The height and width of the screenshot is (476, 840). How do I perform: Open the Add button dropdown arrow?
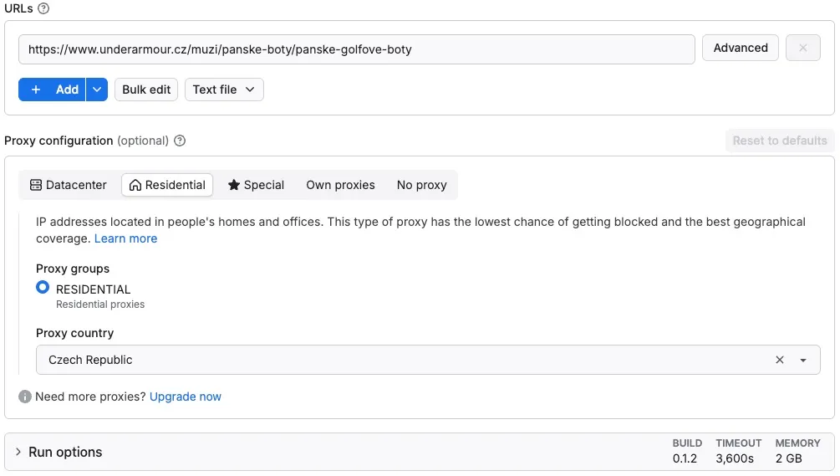(x=97, y=90)
